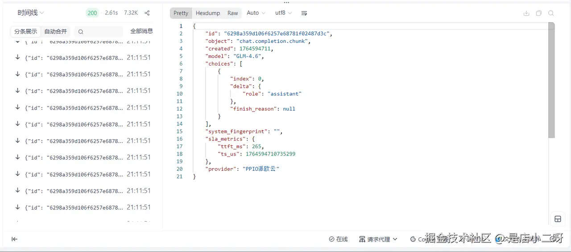Click the 在线 online status indicator
The width and height of the screenshot is (571, 252).
pos(338,239)
